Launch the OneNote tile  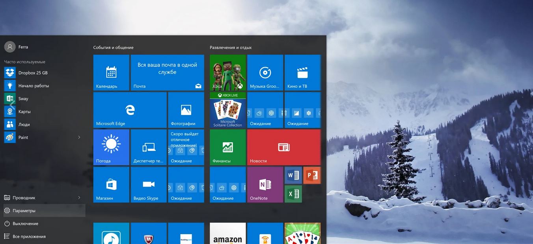point(265,185)
